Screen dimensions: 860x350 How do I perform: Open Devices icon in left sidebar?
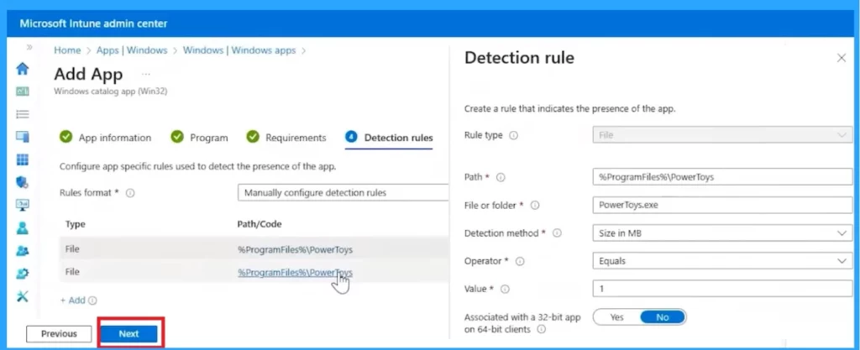[x=23, y=137]
